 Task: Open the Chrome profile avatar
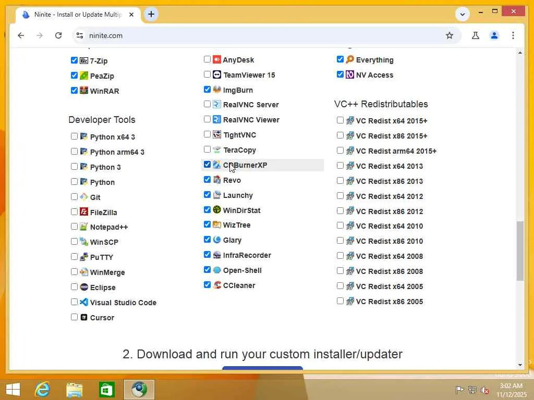494,35
